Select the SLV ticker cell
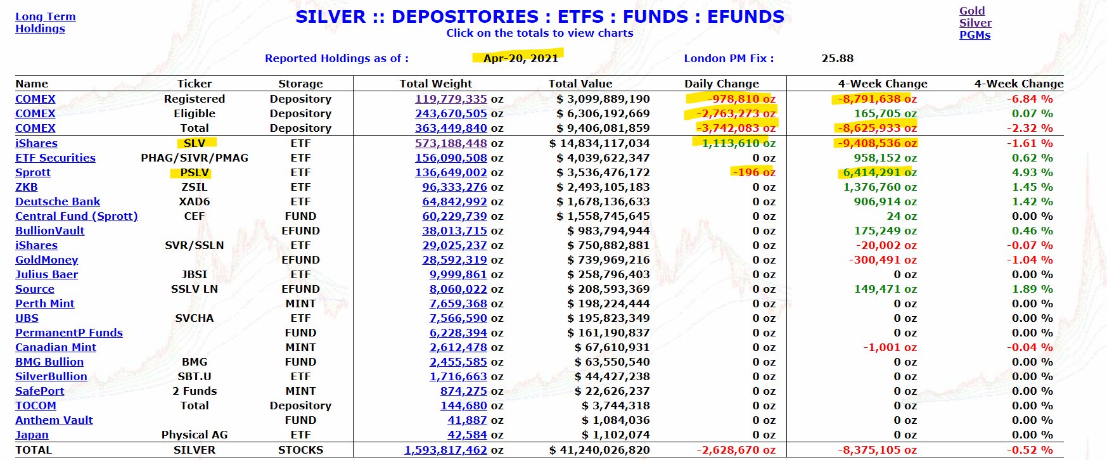1107x460 pixels. coord(195,143)
